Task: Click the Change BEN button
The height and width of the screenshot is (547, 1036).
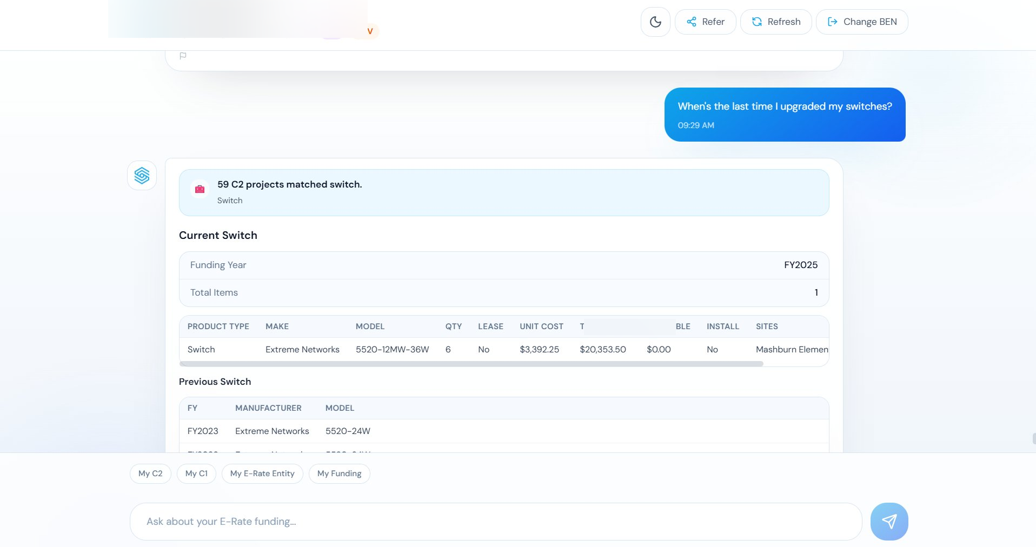Action: click(x=861, y=22)
